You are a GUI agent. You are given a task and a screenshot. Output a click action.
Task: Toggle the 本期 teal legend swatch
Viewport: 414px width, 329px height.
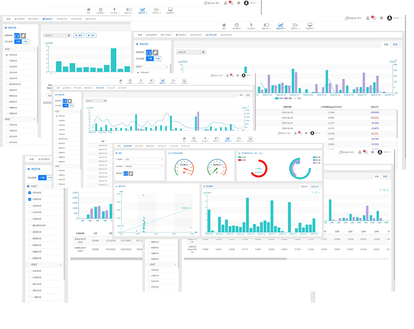[277, 98]
